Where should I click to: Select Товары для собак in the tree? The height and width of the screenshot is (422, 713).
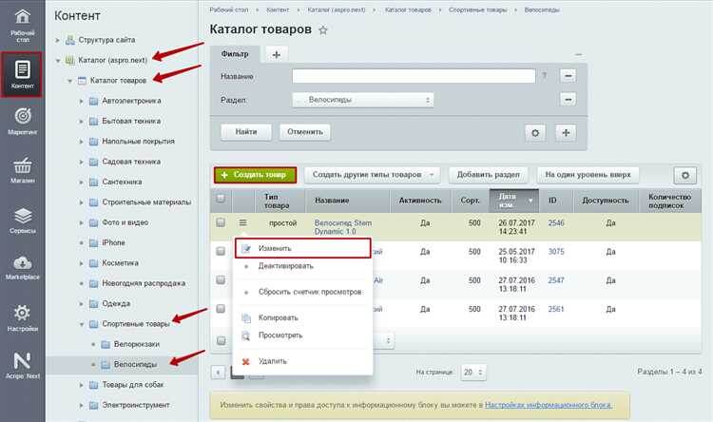coord(132,385)
